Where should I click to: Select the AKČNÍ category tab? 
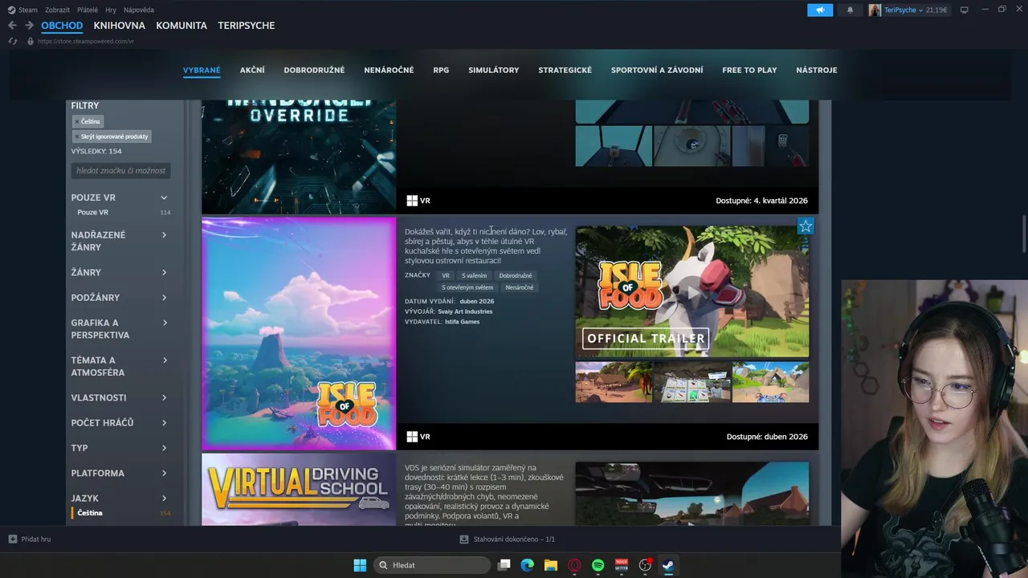(252, 70)
